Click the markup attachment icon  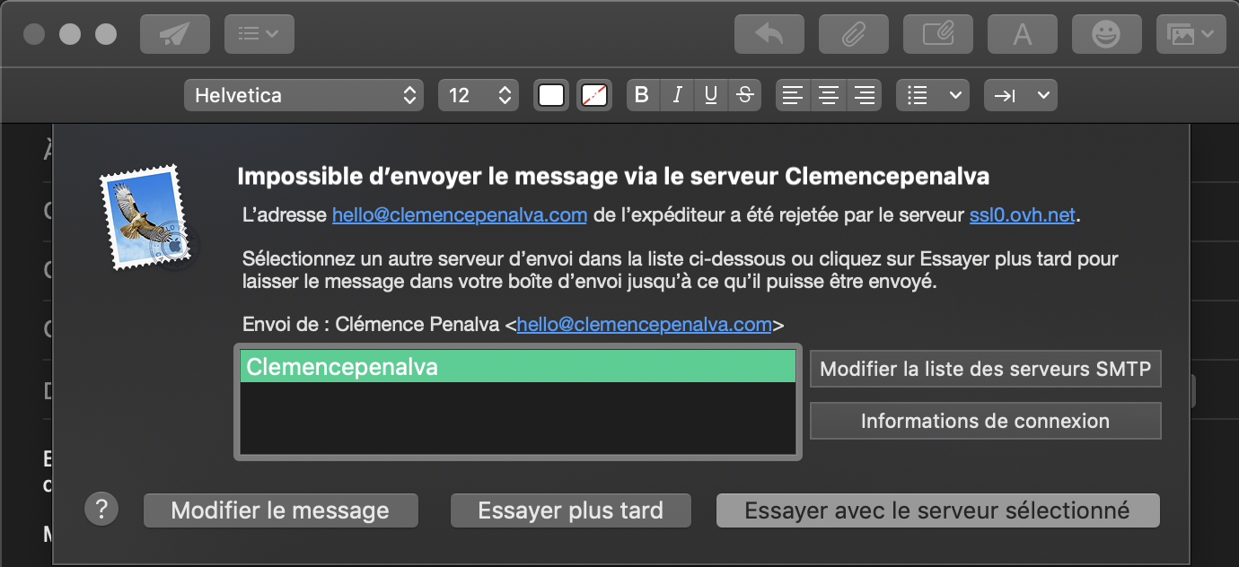click(937, 34)
